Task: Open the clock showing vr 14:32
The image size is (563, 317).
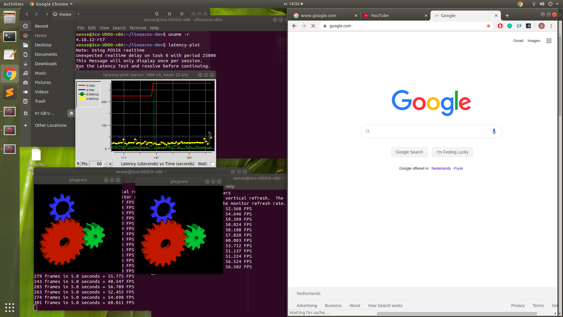Action: coord(291,4)
